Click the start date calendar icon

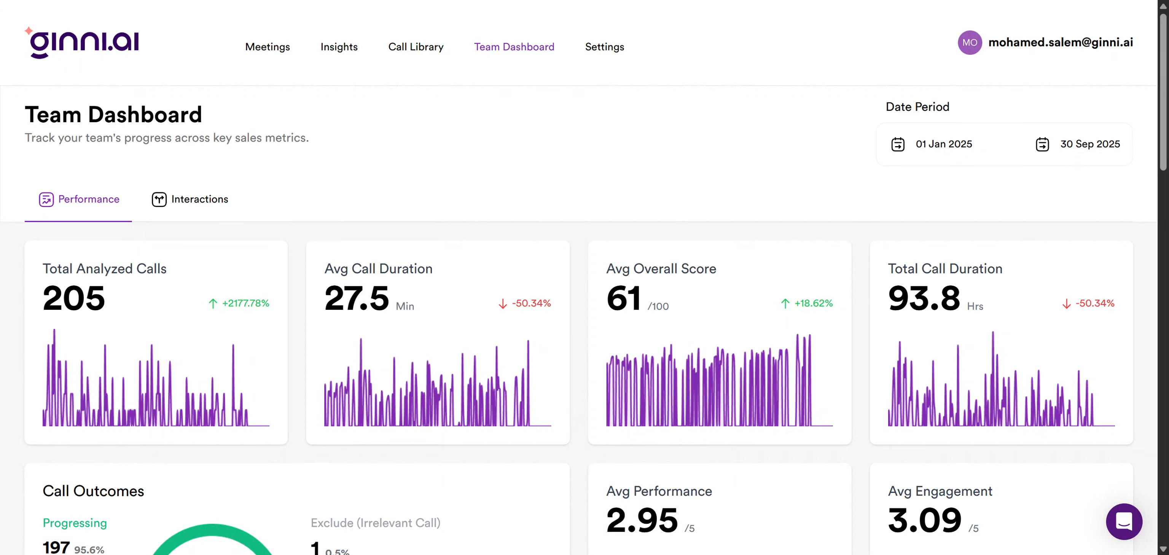click(898, 144)
